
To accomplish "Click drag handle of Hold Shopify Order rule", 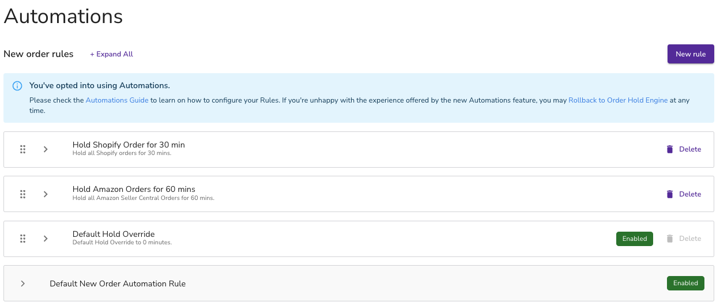I will 23,149.
